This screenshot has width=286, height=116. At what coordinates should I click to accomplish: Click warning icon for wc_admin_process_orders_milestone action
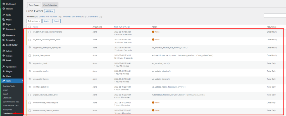[153, 32]
